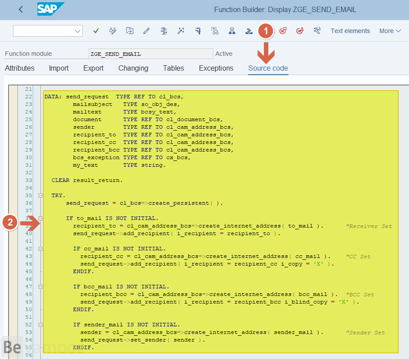
Task: Go back using the back arrow
Action: tap(21, 10)
